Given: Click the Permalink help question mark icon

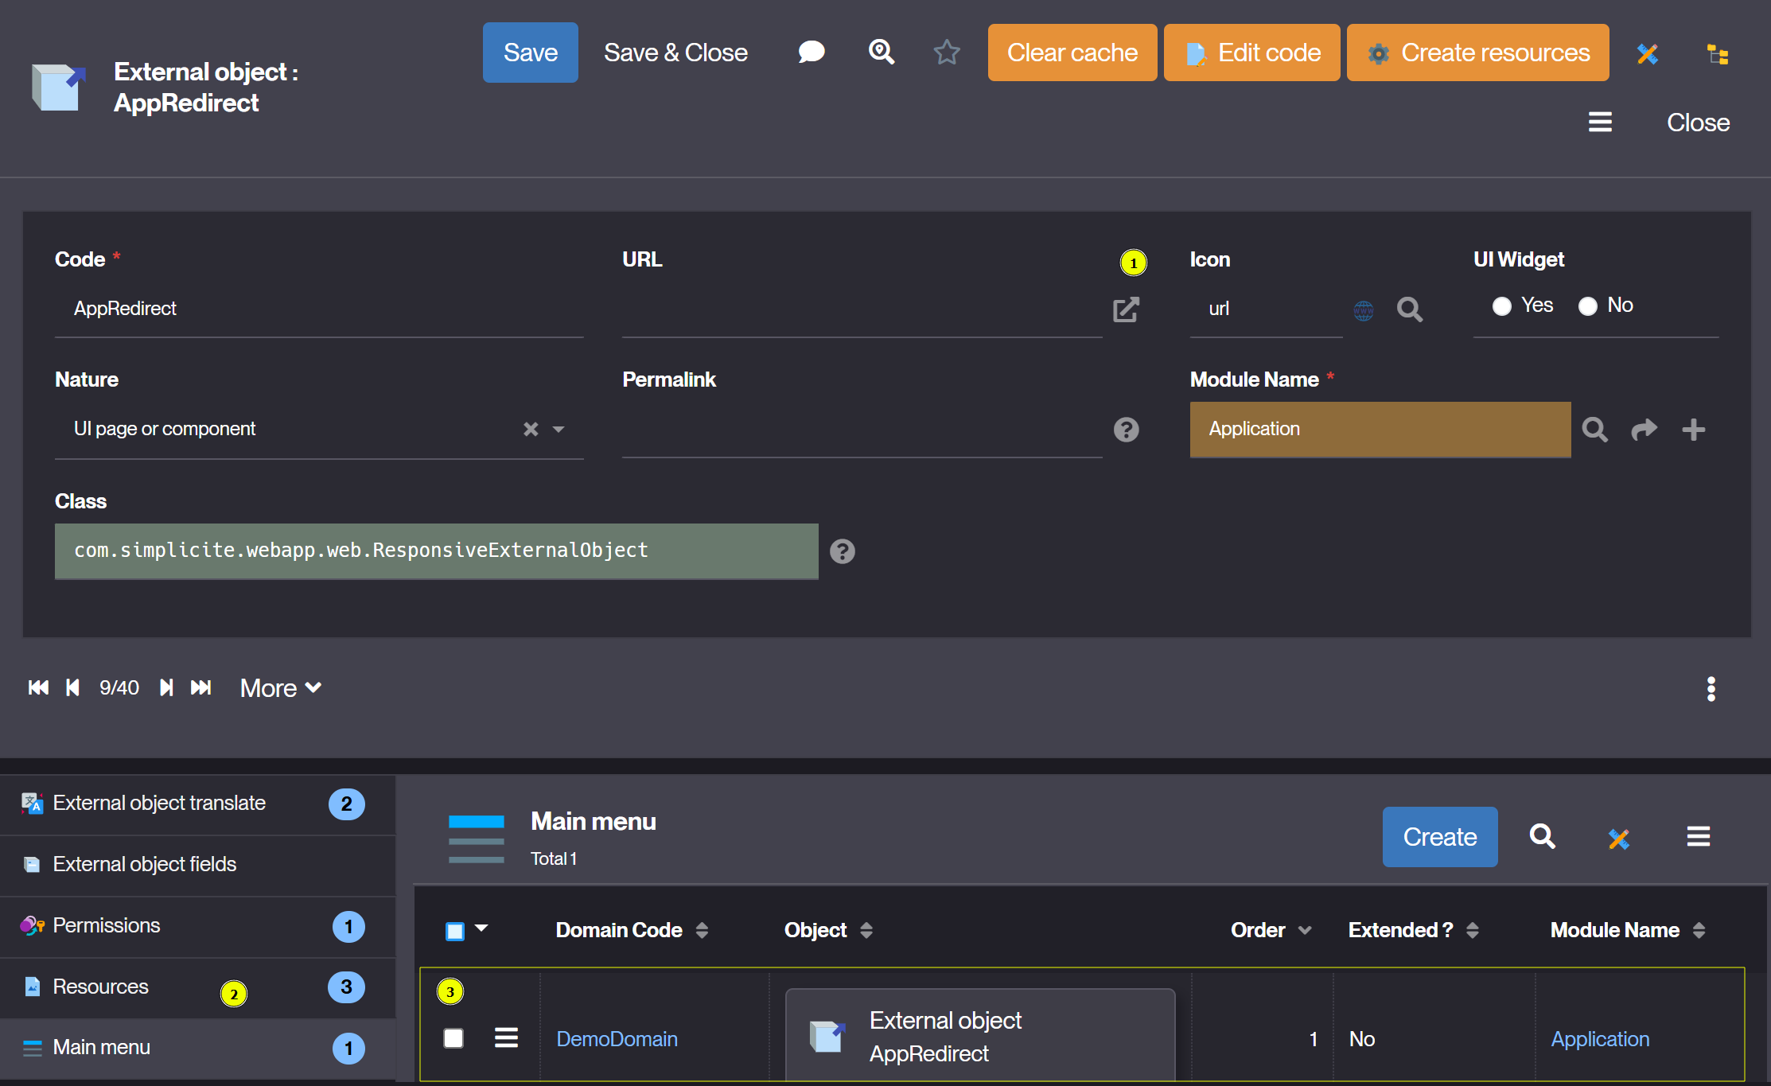Looking at the screenshot, I should [x=1126, y=430].
